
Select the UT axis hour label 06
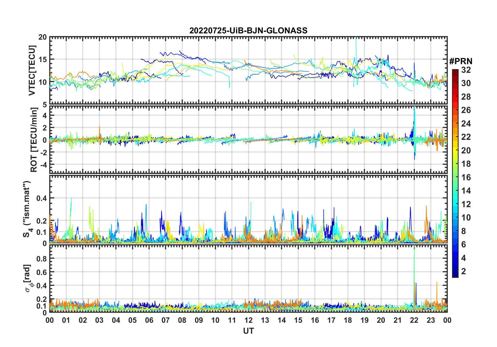tap(149, 320)
